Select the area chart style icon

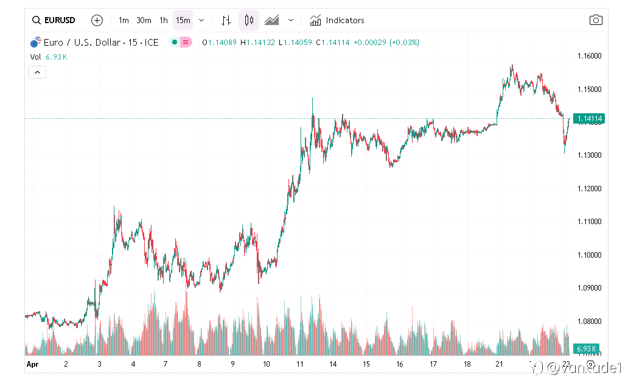(272, 20)
